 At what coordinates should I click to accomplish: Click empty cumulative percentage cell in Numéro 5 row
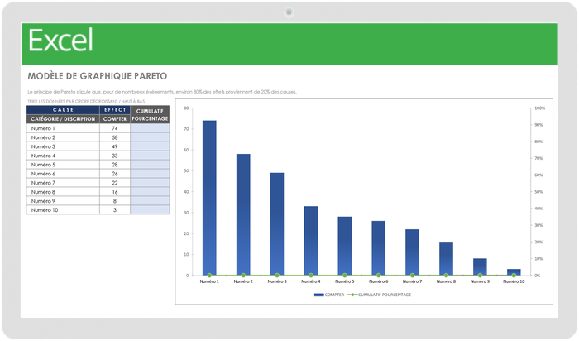(x=150, y=165)
